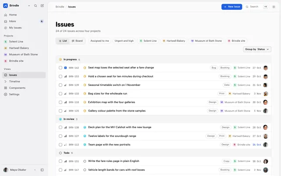
Task: Click the sidebar collapse panel icon
Action: pos(42,170)
